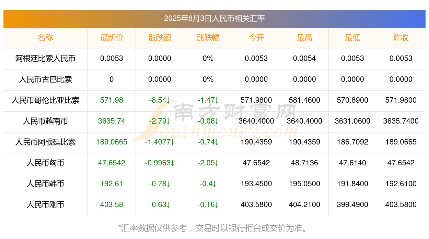Viewport: 429px width, 239px height.
Task: Select the 阿根廷比索人民币 row name
Action: (x=45, y=59)
